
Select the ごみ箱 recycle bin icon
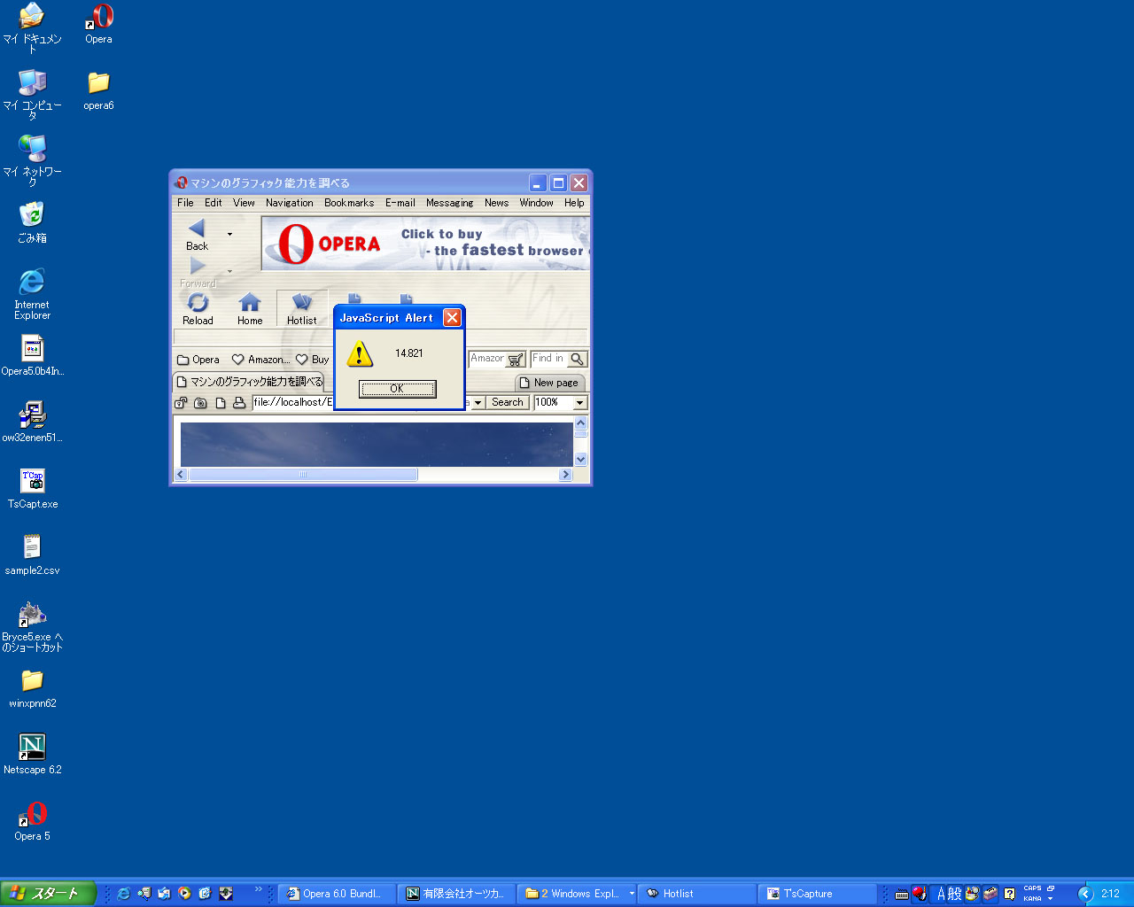(x=32, y=223)
